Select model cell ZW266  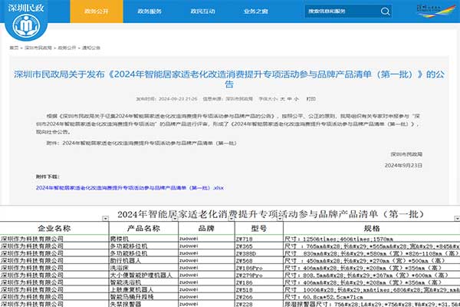point(259,297)
